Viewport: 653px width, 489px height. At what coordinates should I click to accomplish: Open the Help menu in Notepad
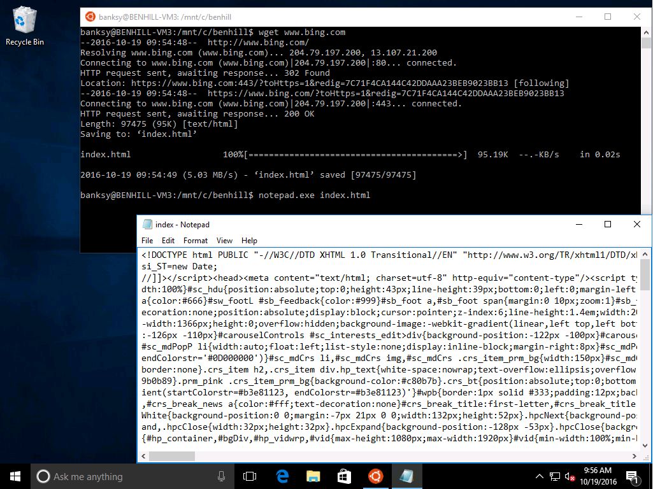point(249,241)
